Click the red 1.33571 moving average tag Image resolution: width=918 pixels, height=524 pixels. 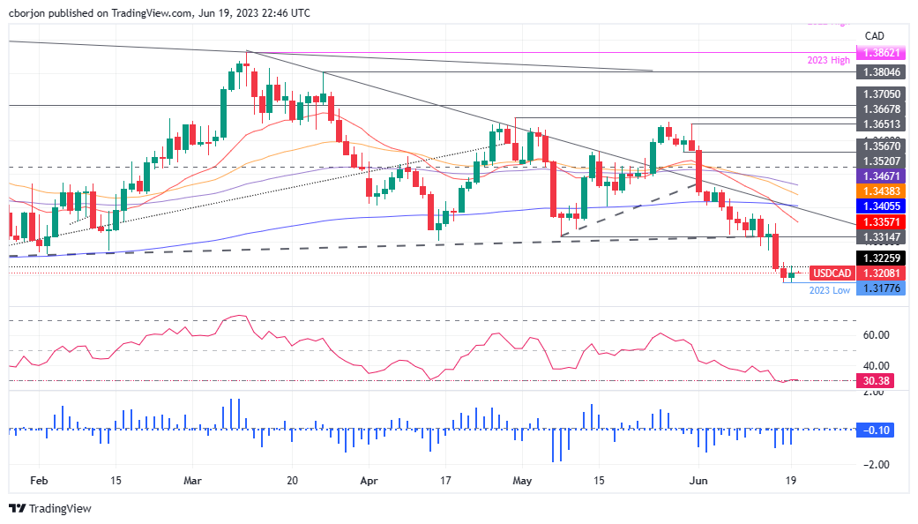880,220
